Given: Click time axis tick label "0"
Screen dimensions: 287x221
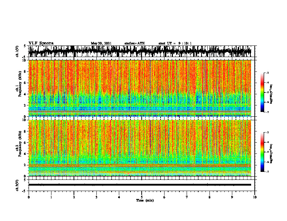Looking at the screenshot, I should (x=29, y=197).
